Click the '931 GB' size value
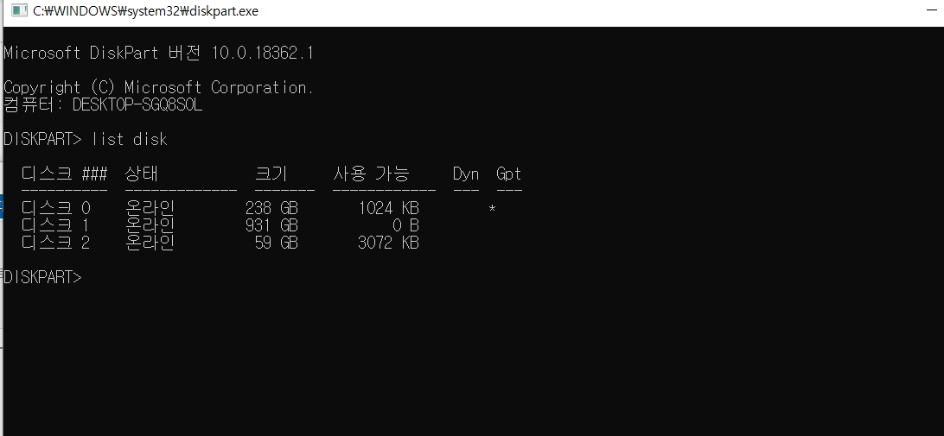Viewport: 944px width, 436px height. [271, 226]
